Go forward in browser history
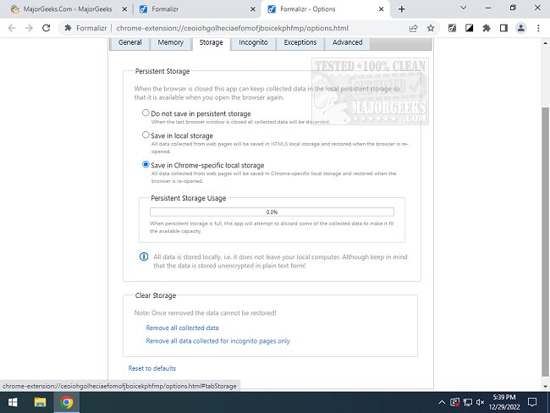Image resolution: width=550 pixels, height=413 pixels. pos(29,28)
